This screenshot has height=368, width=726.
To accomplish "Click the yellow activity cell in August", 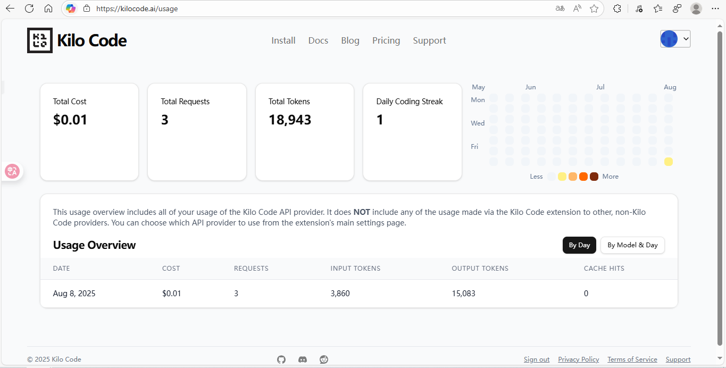I will 669,162.
